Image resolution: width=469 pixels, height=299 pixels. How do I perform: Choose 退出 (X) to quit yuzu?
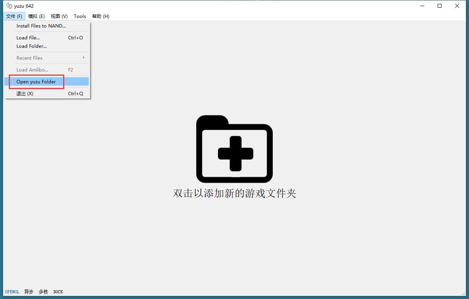[x=47, y=94]
